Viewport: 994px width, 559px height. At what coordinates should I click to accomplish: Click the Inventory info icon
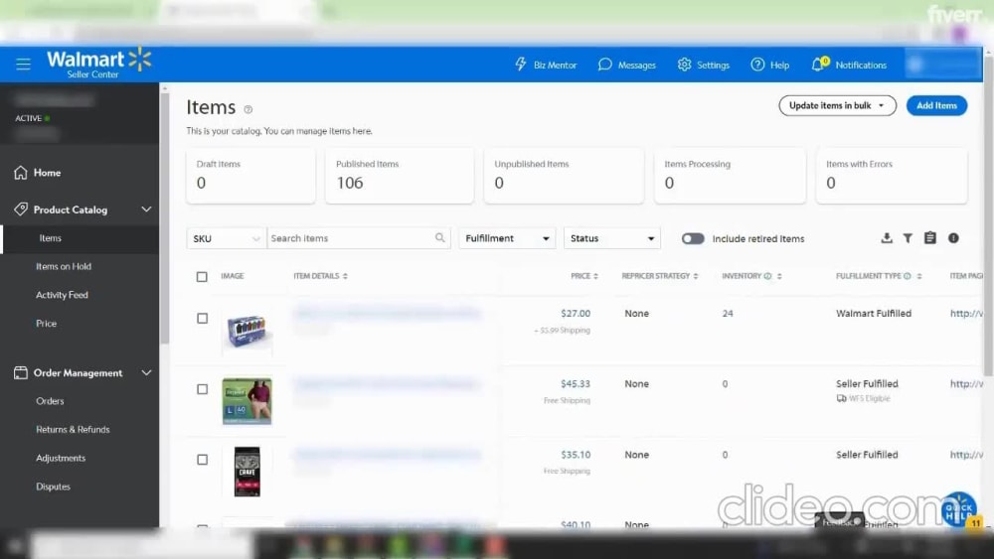click(x=767, y=276)
